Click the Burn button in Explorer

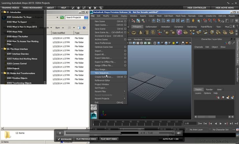click(58, 28)
